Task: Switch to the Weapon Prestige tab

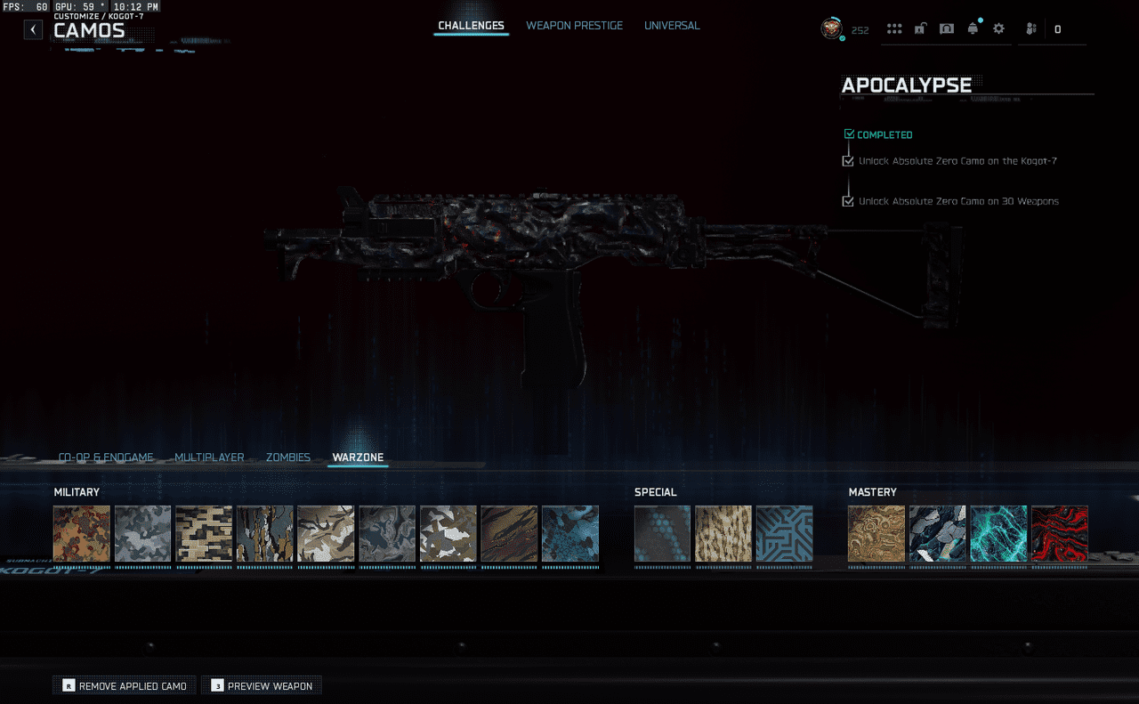Action: pos(574,26)
